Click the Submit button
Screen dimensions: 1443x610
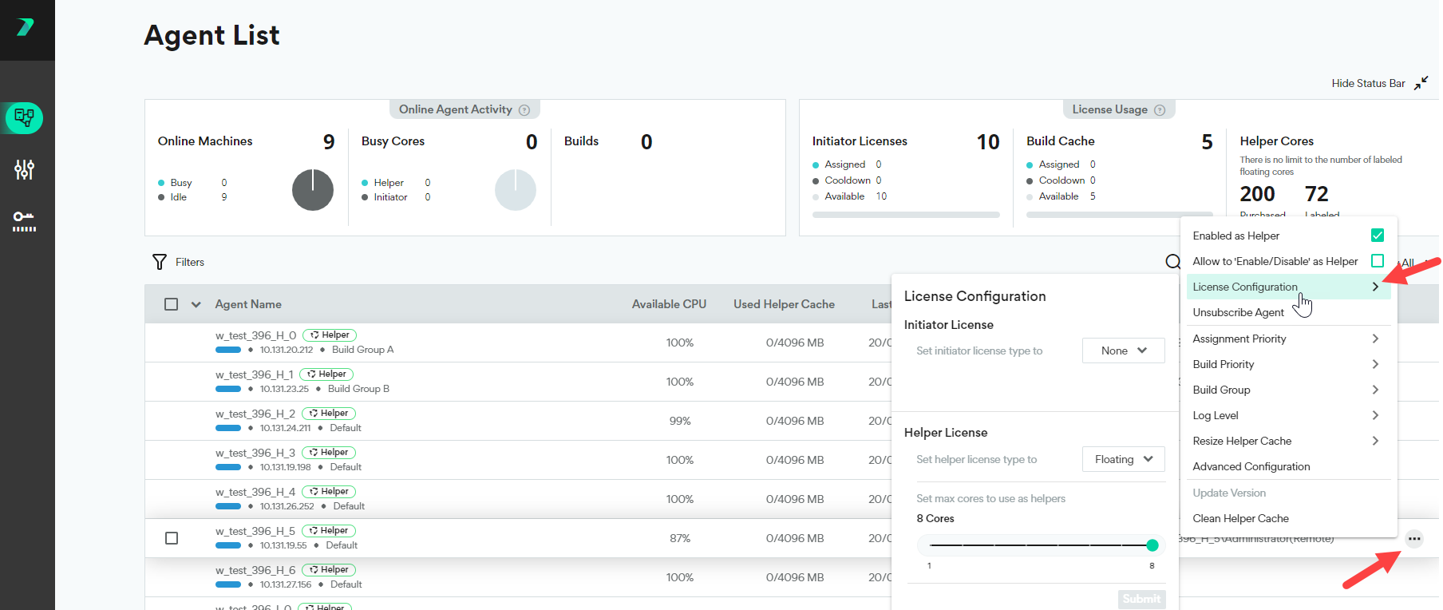click(1142, 599)
